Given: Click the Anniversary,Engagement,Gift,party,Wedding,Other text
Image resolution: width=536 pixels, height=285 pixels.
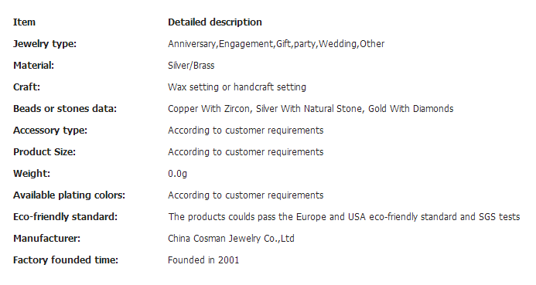Looking at the screenshot, I should click(x=276, y=44).
